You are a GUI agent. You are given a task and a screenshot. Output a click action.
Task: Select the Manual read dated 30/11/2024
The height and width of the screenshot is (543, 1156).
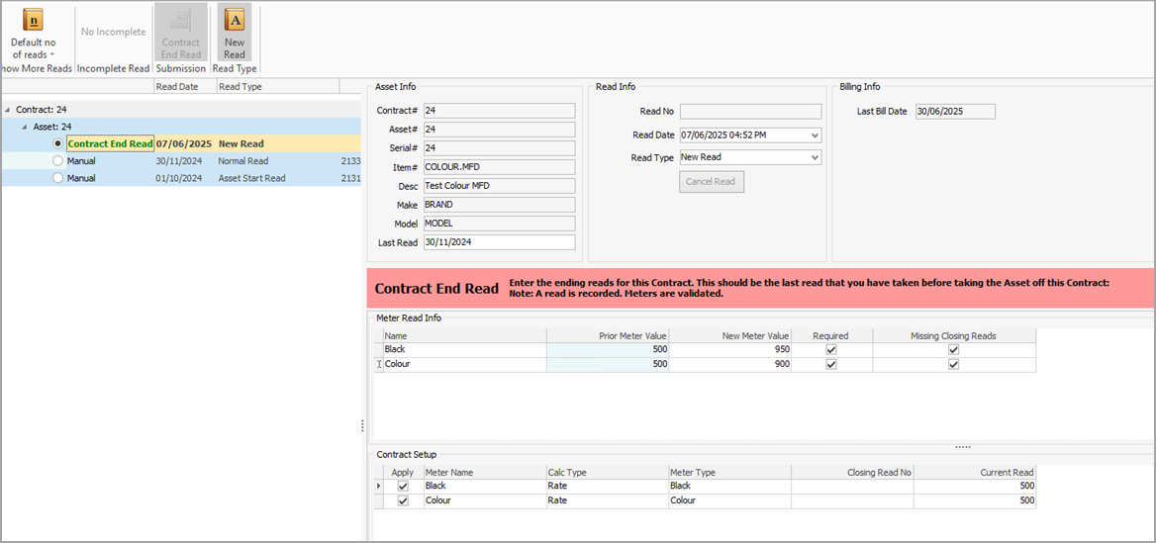pos(58,161)
